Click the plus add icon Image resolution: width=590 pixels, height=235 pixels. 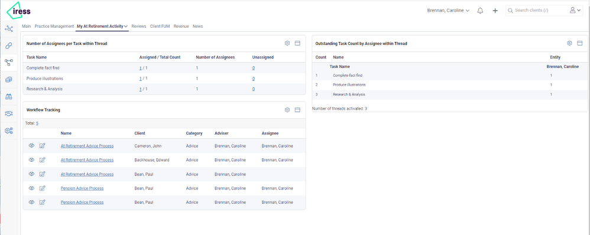495,11
